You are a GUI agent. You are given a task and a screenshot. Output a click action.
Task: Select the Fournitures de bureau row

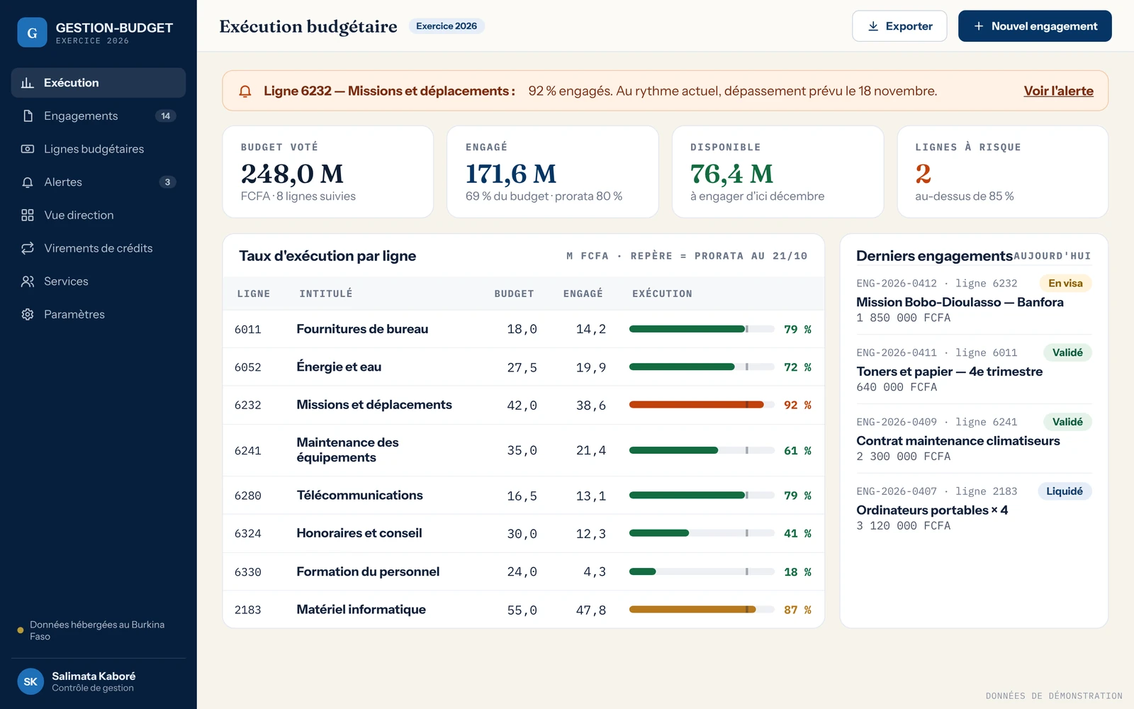click(524, 329)
